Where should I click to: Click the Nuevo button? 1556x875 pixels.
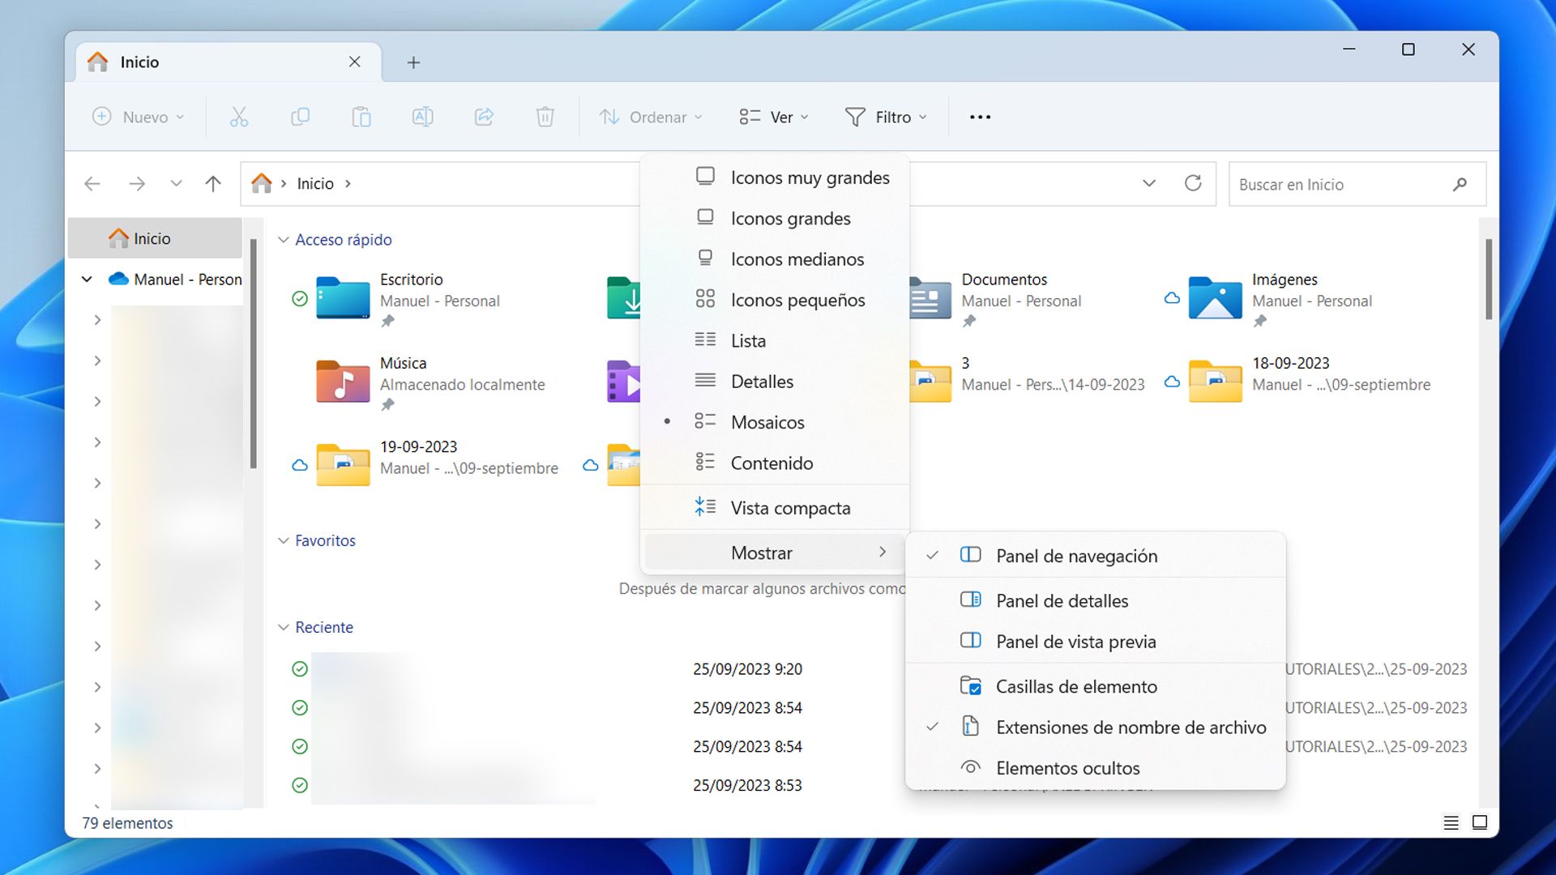(137, 117)
